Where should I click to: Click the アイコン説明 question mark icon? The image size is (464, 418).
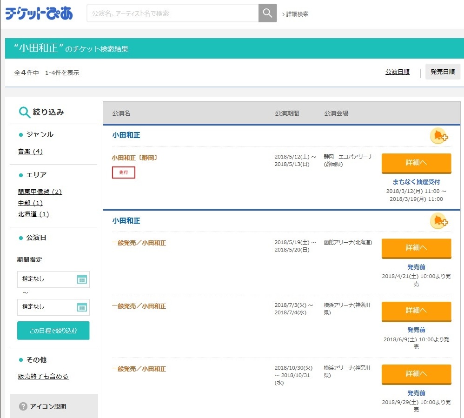coord(23,406)
